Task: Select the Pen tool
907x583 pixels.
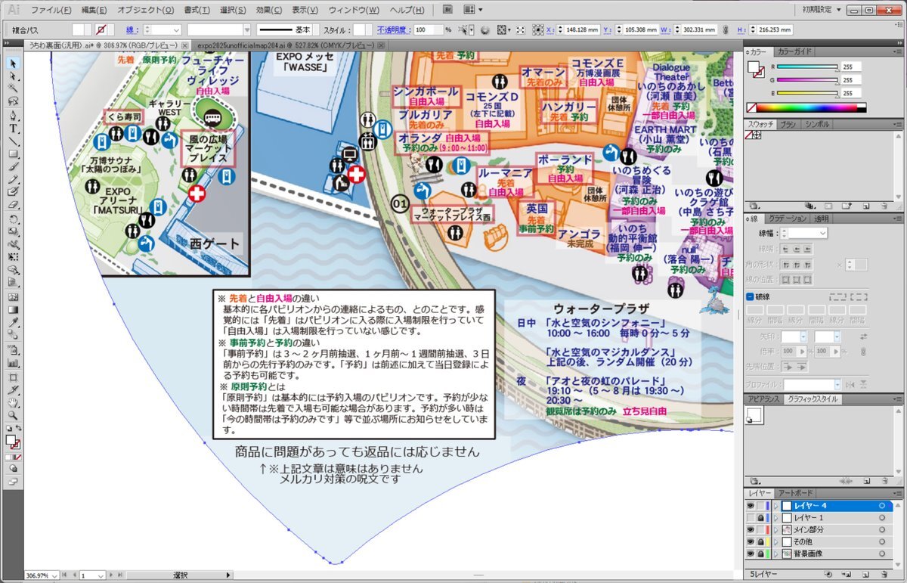Action: [13, 116]
